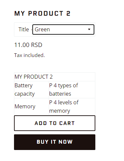
Task: Click the word NOW in Buy It Now button
Action: tap(66, 142)
